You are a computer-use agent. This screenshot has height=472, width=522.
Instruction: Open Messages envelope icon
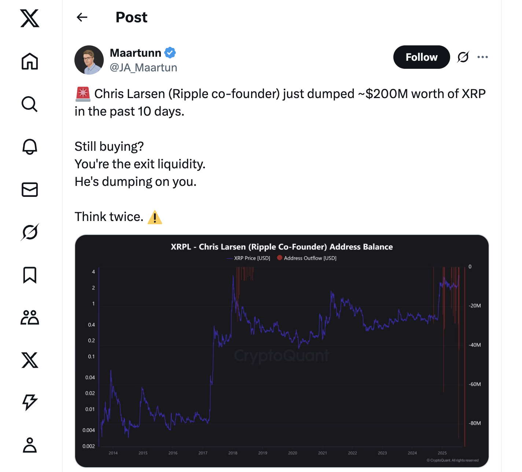[30, 190]
